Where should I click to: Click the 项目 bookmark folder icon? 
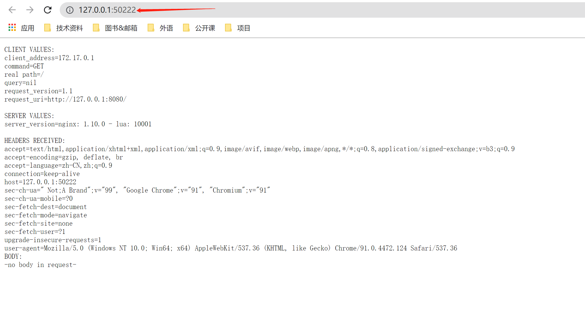pyautogui.click(x=228, y=28)
